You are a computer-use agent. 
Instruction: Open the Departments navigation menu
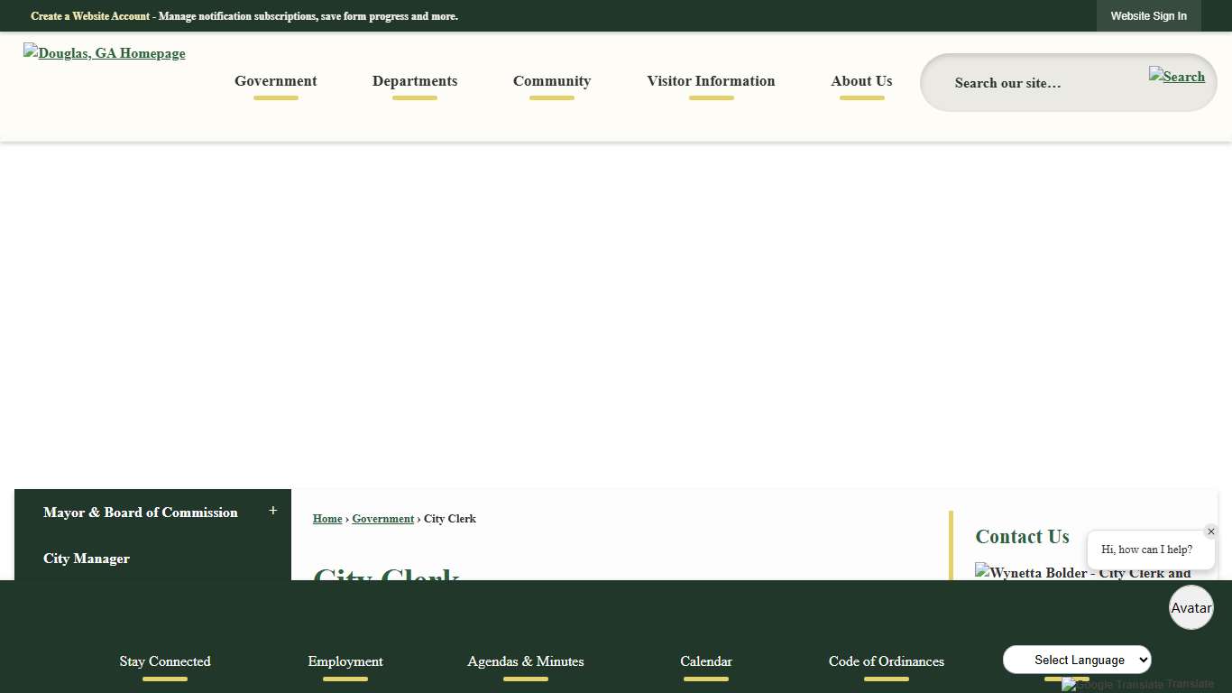[414, 81]
